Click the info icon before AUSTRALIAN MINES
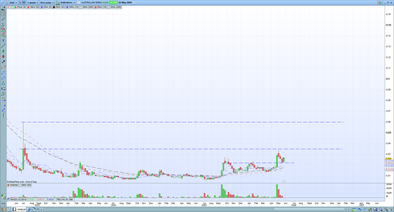394x212 pixels. tap(78, 3)
